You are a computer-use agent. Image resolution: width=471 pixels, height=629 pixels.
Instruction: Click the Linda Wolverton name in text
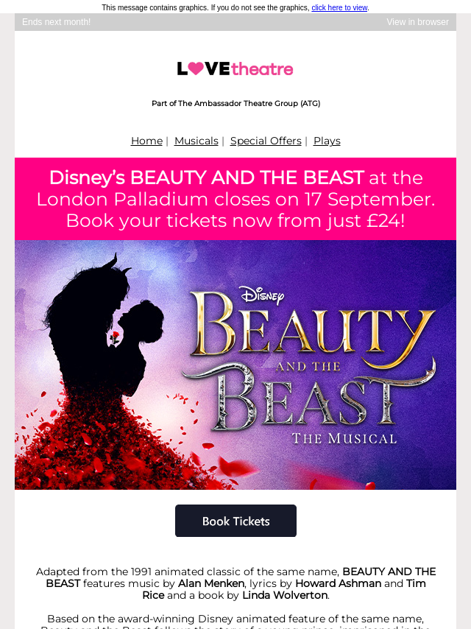click(285, 595)
